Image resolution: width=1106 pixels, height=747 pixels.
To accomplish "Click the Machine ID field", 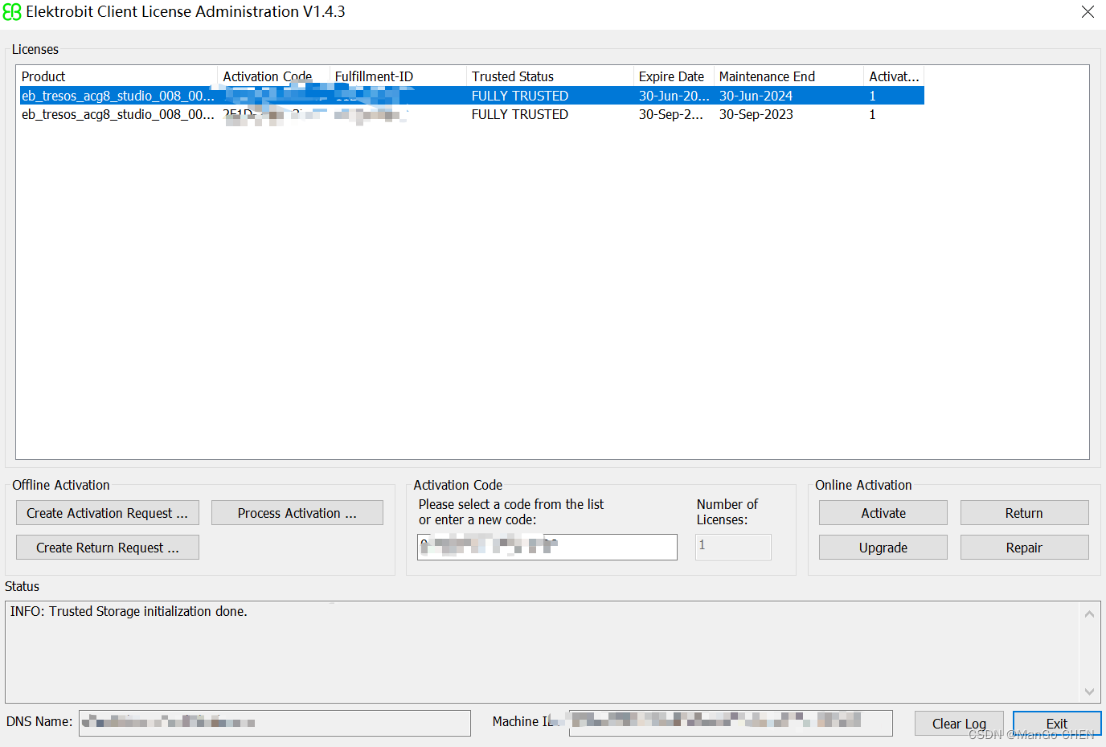I will (x=731, y=722).
